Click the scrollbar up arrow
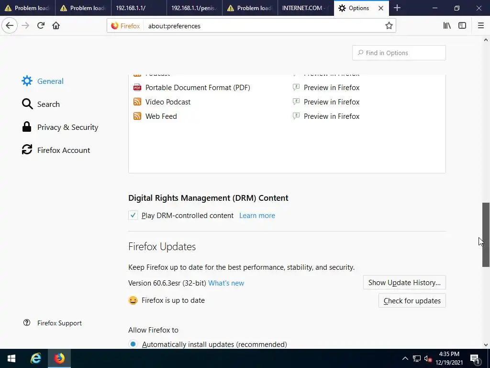Screen dimensions: 490x368 pyautogui.click(x=486, y=40)
